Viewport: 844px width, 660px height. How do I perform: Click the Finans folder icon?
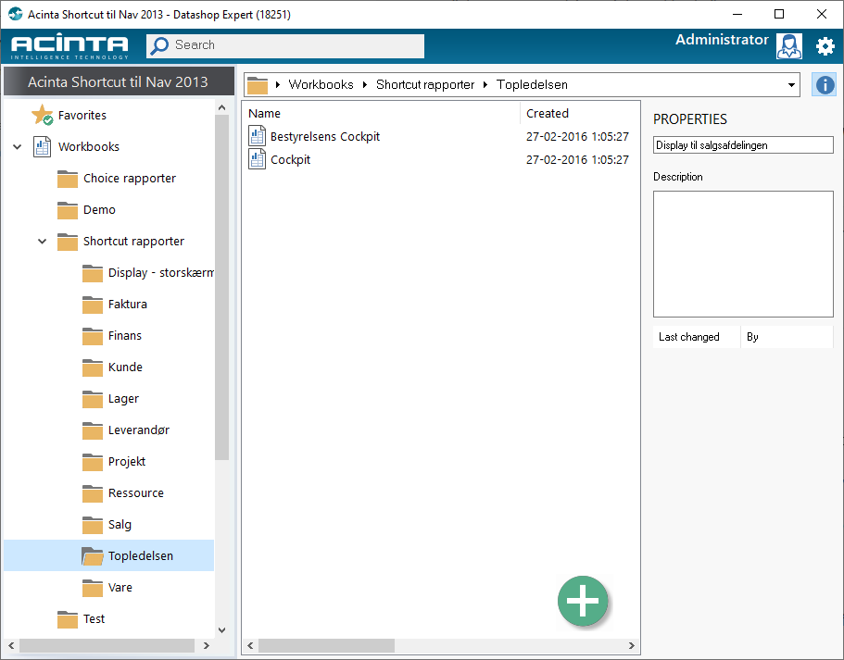point(93,336)
